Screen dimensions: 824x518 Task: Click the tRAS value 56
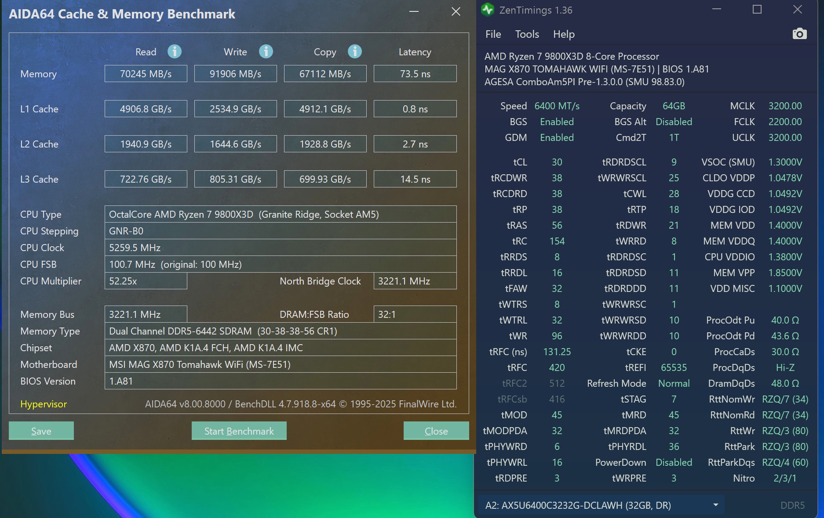(x=557, y=225)
